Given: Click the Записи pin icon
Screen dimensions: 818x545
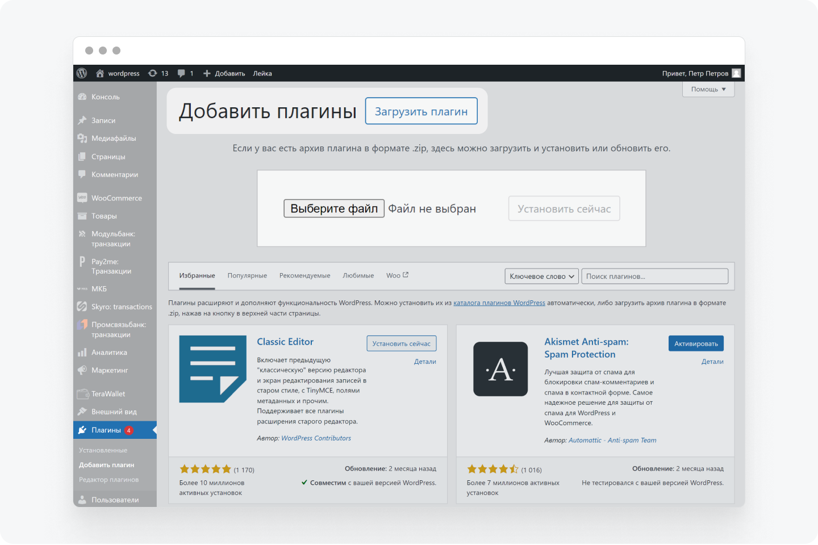Looking at the screenshot, I should point(82,120).
